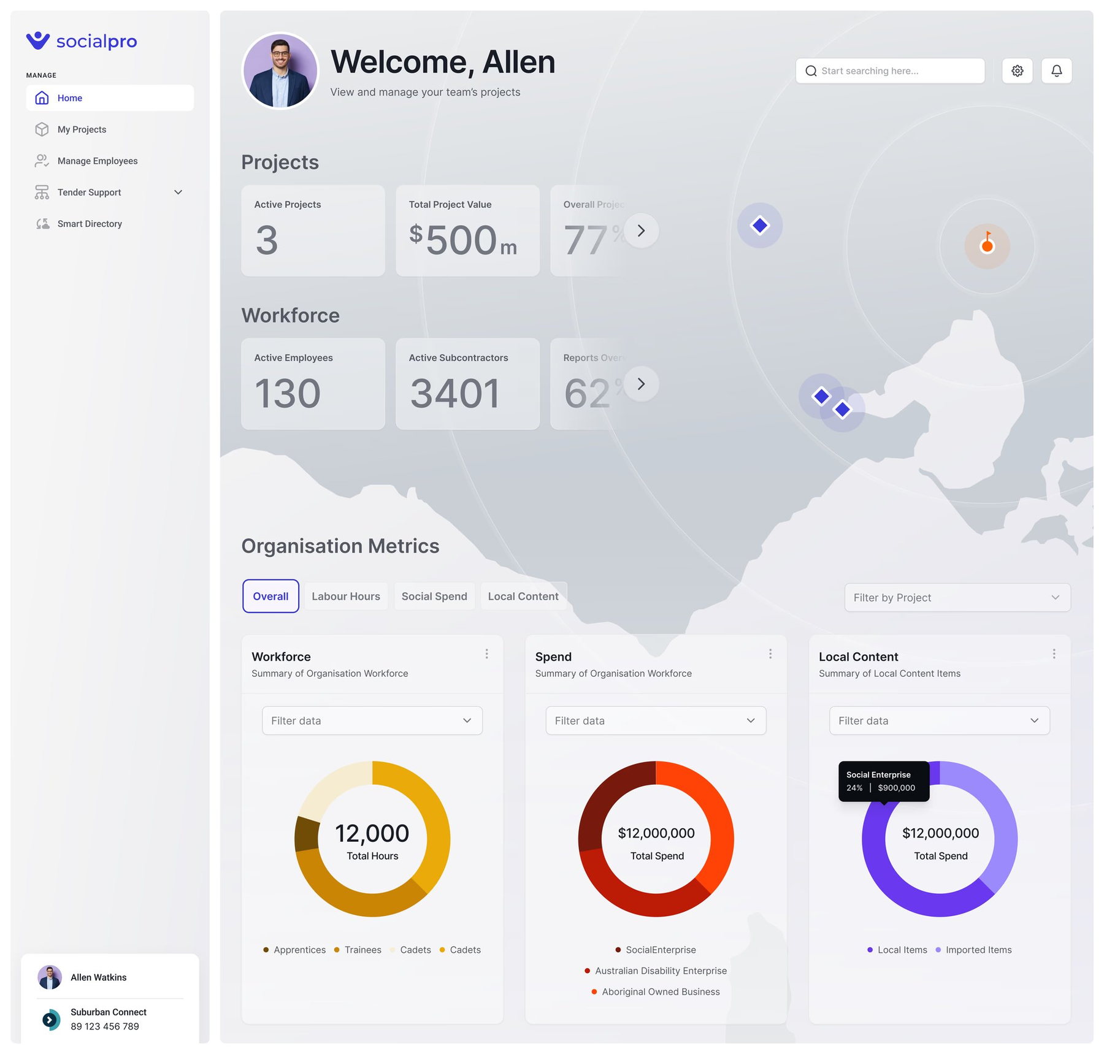This screenshot has width=1104, height=1054.
Task: Click the dark brown Workforce donut segment
Action: pyautogui.click(x=307, y=834)
